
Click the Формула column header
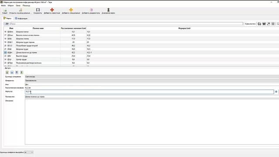point(184,28)
